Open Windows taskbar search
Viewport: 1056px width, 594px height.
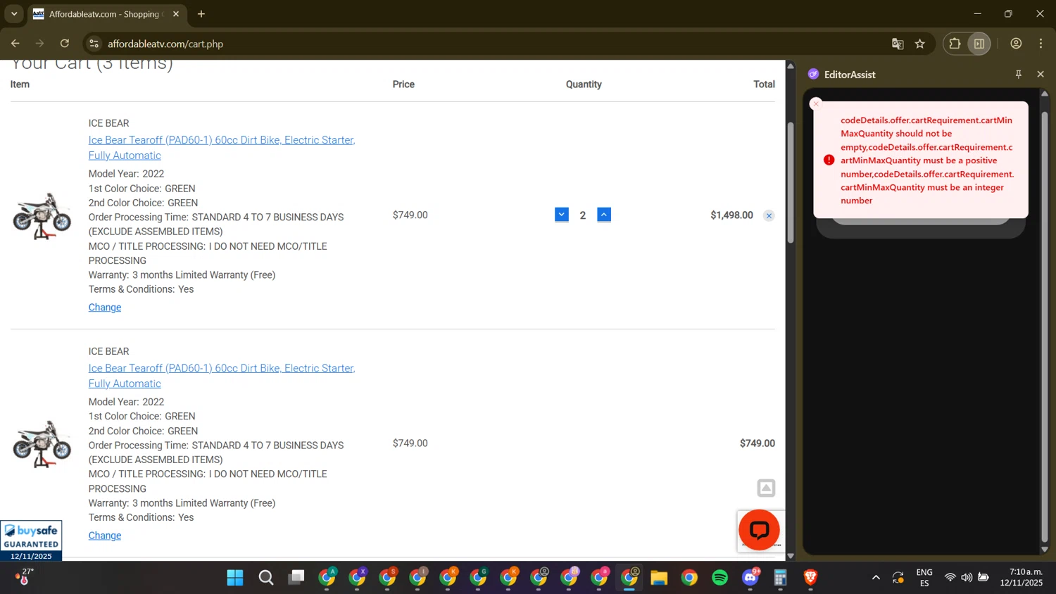point(266,578)
